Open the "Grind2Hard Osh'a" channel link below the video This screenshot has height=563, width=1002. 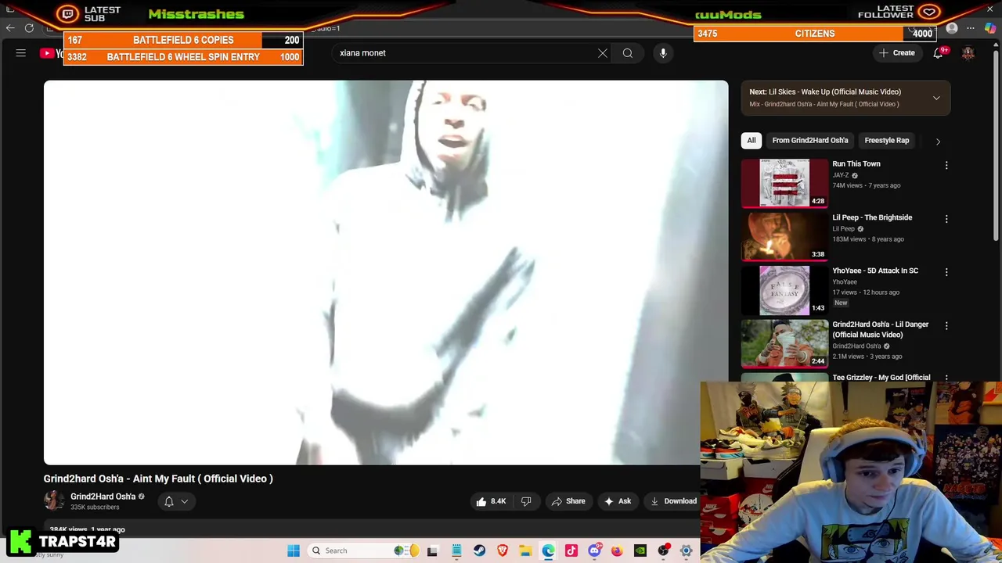103,497
